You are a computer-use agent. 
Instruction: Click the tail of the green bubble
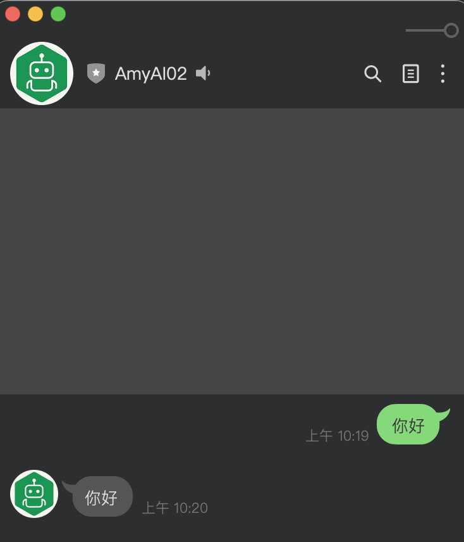pos(444,413)
